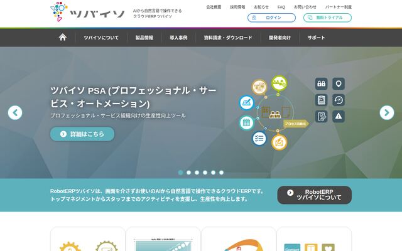
Task: Click the green team members circle icon
Action: (x=279, y=83)
